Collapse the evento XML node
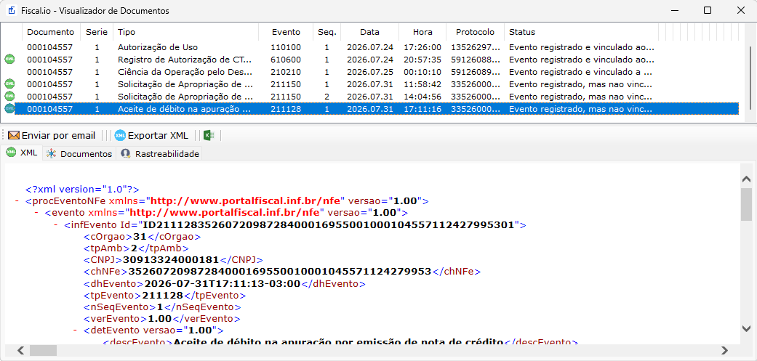Image resolution: width=757 pixels, height=361 pixels. point(36,213)
